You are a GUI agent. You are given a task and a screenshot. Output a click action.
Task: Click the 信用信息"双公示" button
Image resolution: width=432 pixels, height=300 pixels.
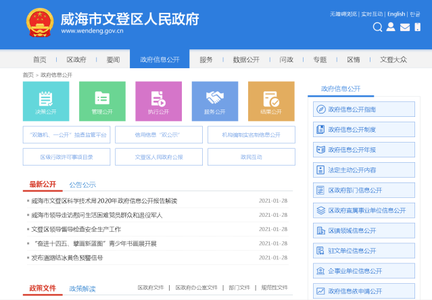[158, 135]
